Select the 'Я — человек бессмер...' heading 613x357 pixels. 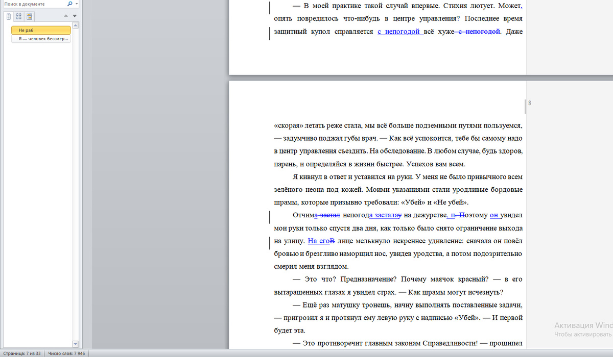(x=41, y=39)
